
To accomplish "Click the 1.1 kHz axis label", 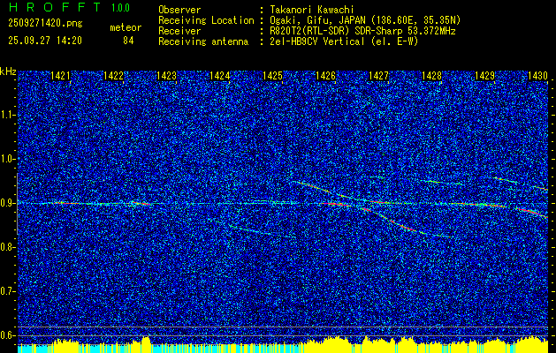I will (8, 115).
